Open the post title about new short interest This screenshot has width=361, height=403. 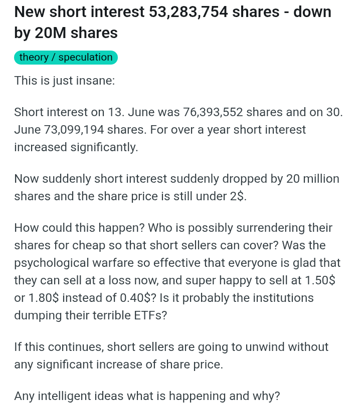click(173, 23)
